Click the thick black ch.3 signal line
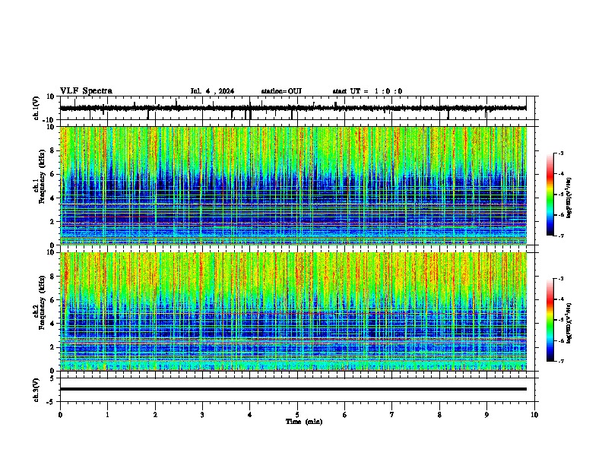 pos(293,389)
